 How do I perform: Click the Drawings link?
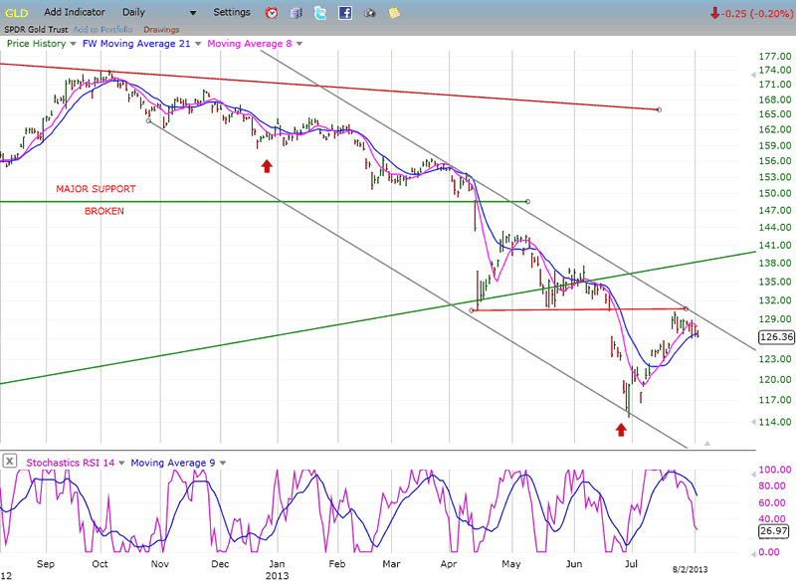point(161,29)
